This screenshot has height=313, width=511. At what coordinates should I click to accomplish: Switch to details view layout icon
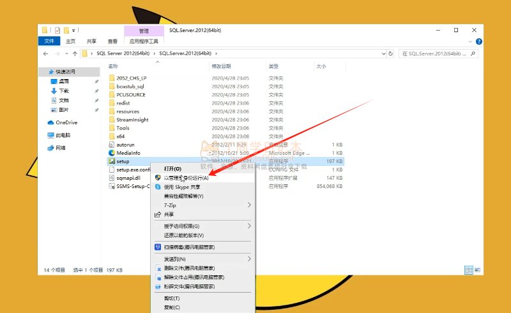(469, 270)
